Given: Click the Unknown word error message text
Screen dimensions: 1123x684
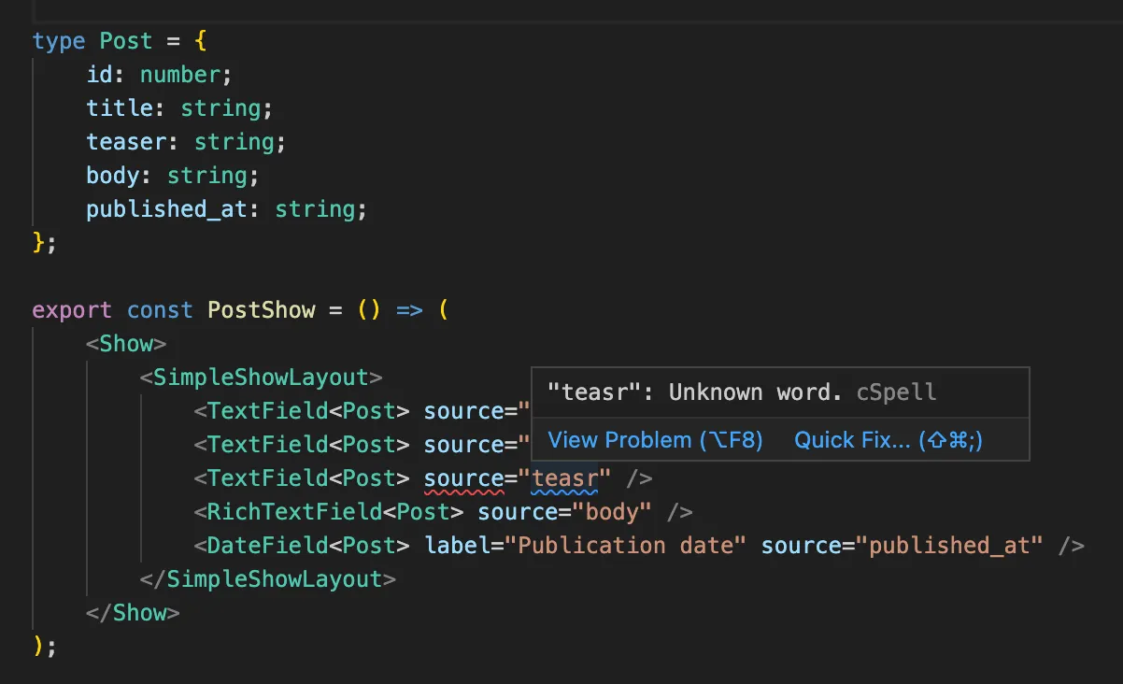Looking at the screenshot, I should (719, 392).
